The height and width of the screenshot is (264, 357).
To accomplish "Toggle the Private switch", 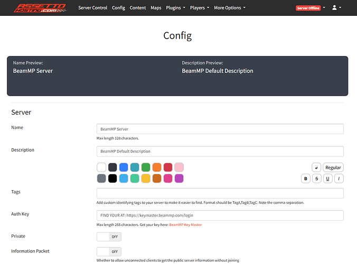I will pos(109,237).
